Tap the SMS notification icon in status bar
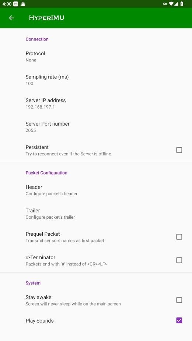The height and width of the screenshot is (341, 192). (16, 4)
